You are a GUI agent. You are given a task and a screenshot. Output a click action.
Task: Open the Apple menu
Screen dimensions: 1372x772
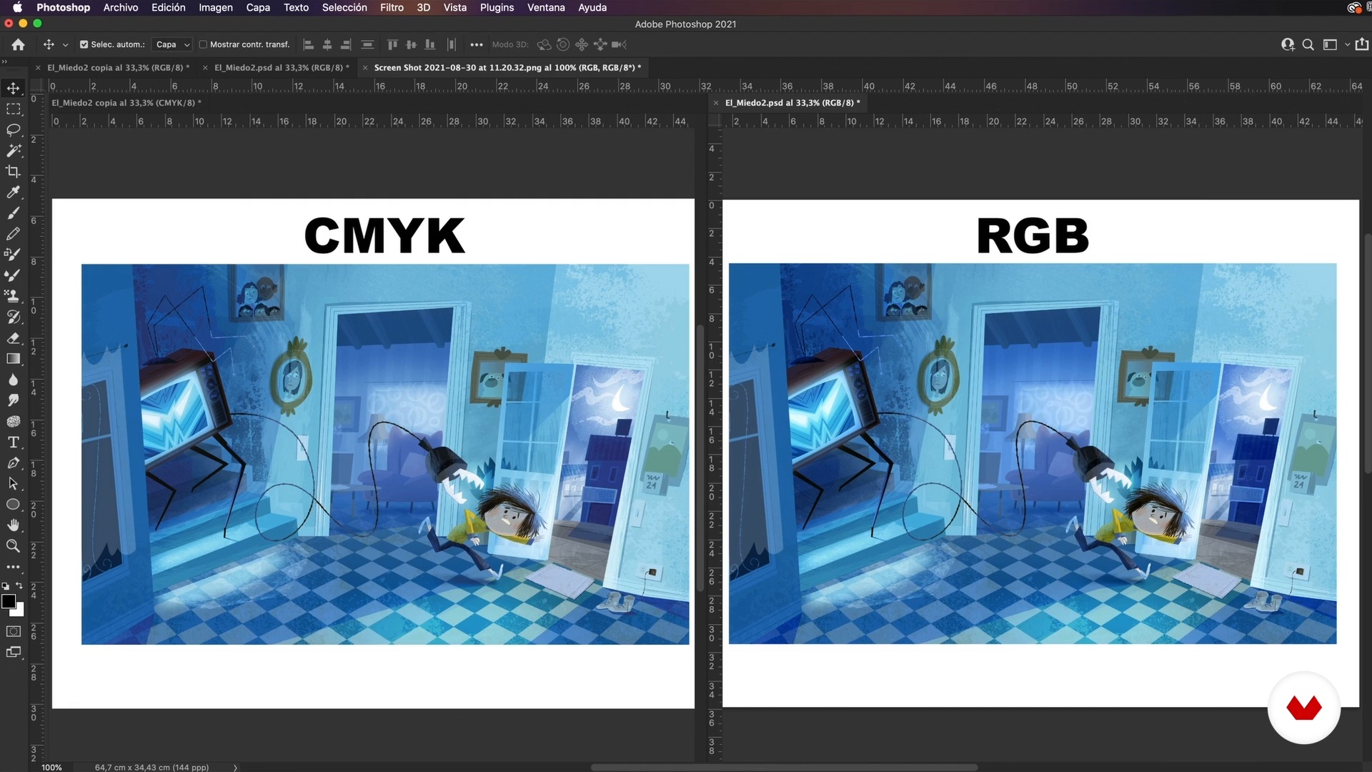tap(17, 7)
